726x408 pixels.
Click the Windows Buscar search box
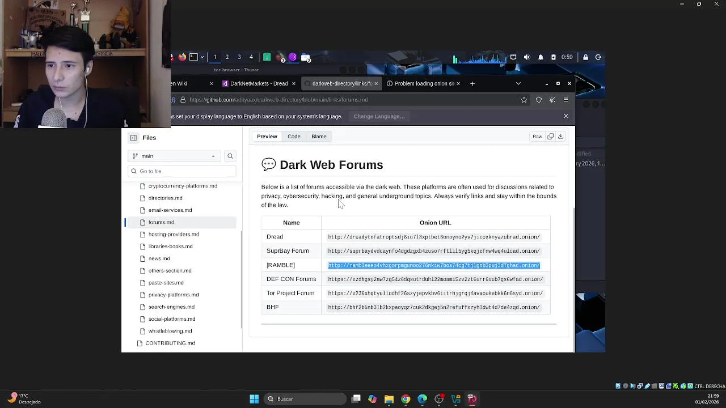tap(305, 399)
